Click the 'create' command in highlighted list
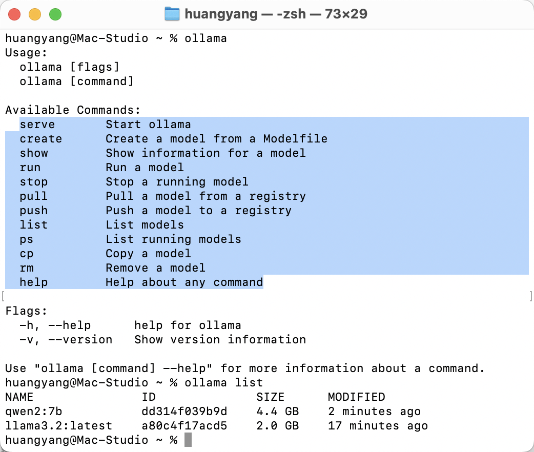The image size is (534, 452). tap(41, 139)
